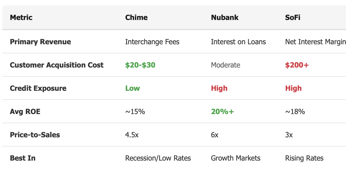Click the Interest on Loans cell
The height and width of the screenshot is (176, 346).
pos(238,42)
